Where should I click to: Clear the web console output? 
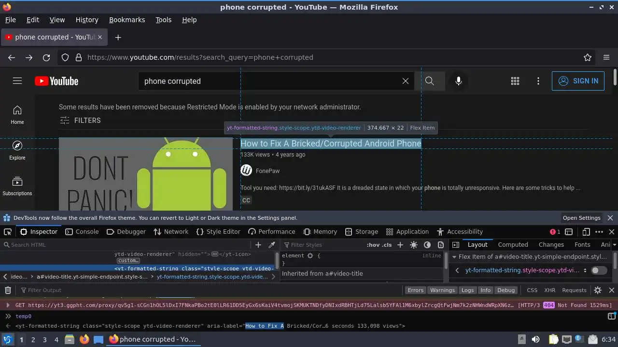(8, 290)
